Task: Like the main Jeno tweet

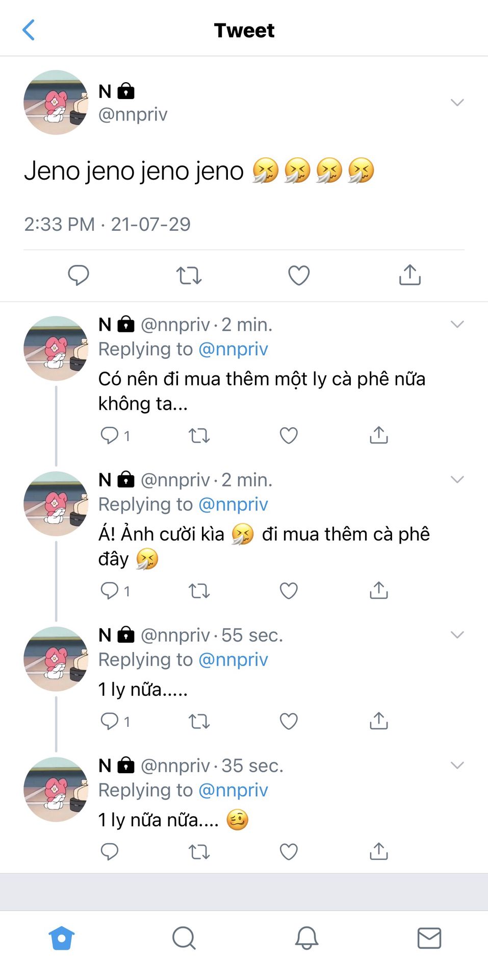Action: tap(299, 275)
